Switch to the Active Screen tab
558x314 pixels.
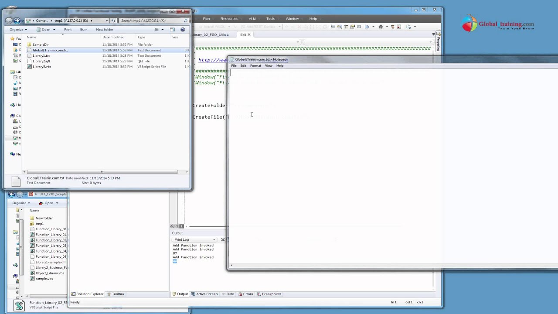204,294
